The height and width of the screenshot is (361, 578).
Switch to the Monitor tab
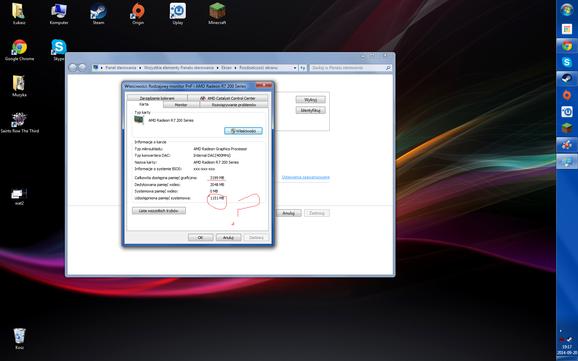click(181, 105)
